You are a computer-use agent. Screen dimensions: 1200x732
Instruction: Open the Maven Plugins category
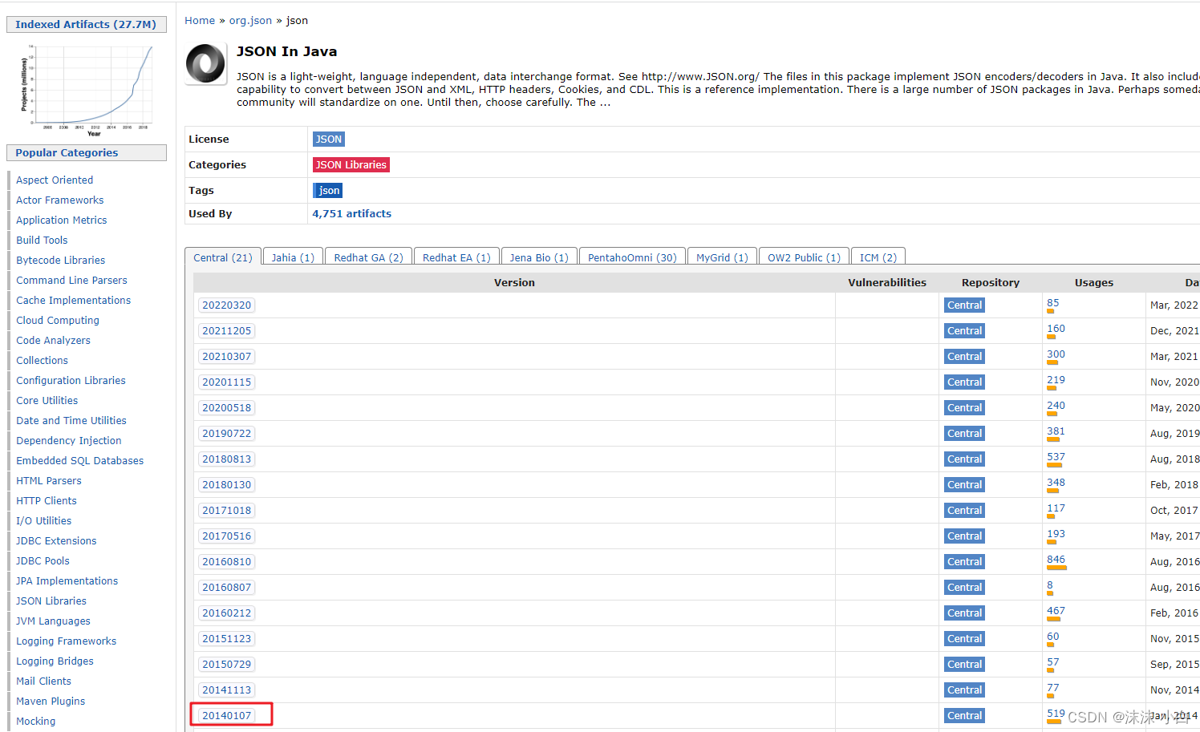(x=51, y=702)
